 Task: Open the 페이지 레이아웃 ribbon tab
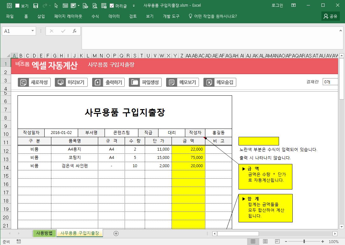coord(68,16)
